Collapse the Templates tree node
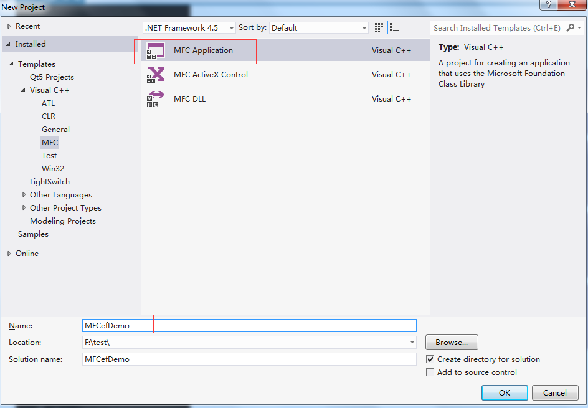588x408 pixels. [x=12, y=64]
